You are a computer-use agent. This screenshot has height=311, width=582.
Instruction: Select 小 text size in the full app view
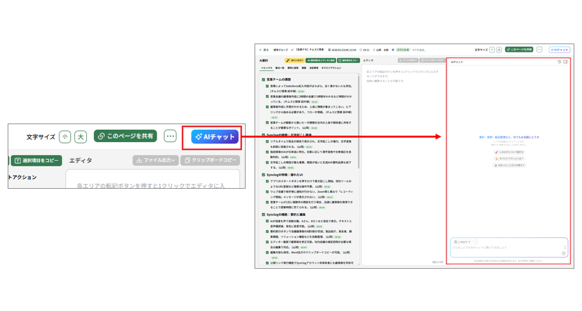point(492,50)
